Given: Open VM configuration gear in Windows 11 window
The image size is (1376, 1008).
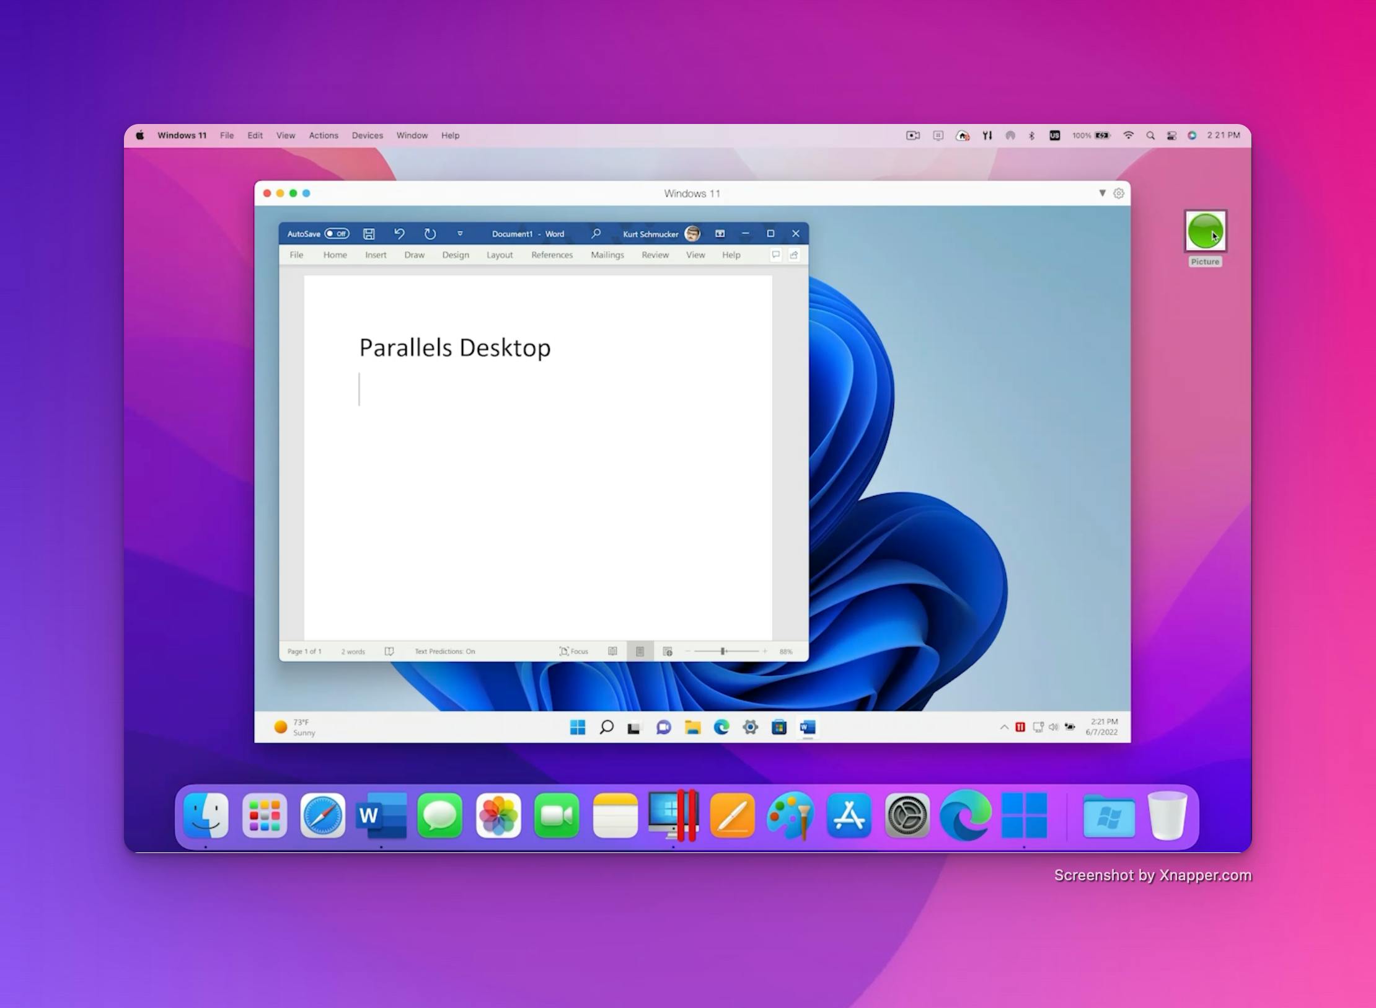Looking at the screenshot, I should pyautogui.click(x=1119, y=193).
